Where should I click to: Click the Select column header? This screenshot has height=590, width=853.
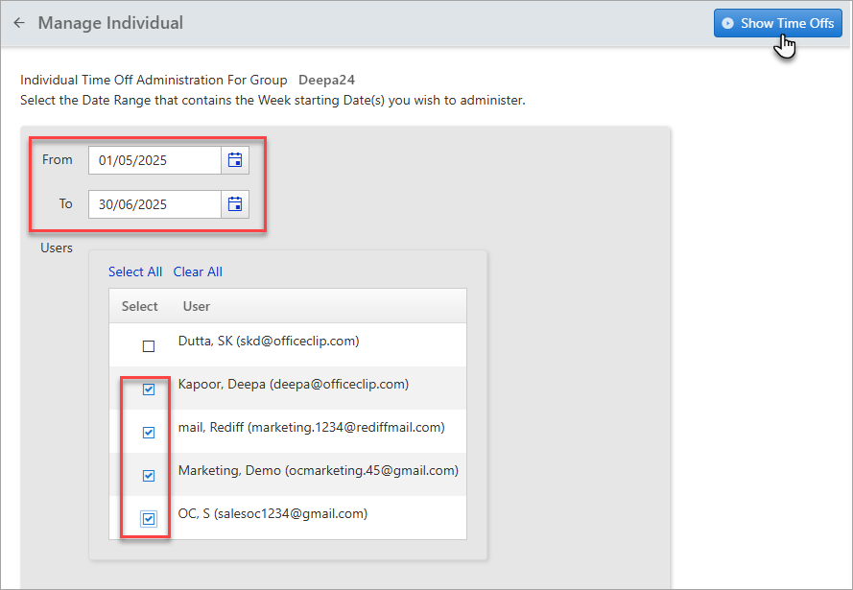pyautogui.click(x=140, y=306)
